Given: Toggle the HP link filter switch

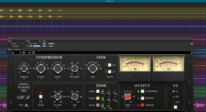Looking at the screenshot, I should click(110, 65).
